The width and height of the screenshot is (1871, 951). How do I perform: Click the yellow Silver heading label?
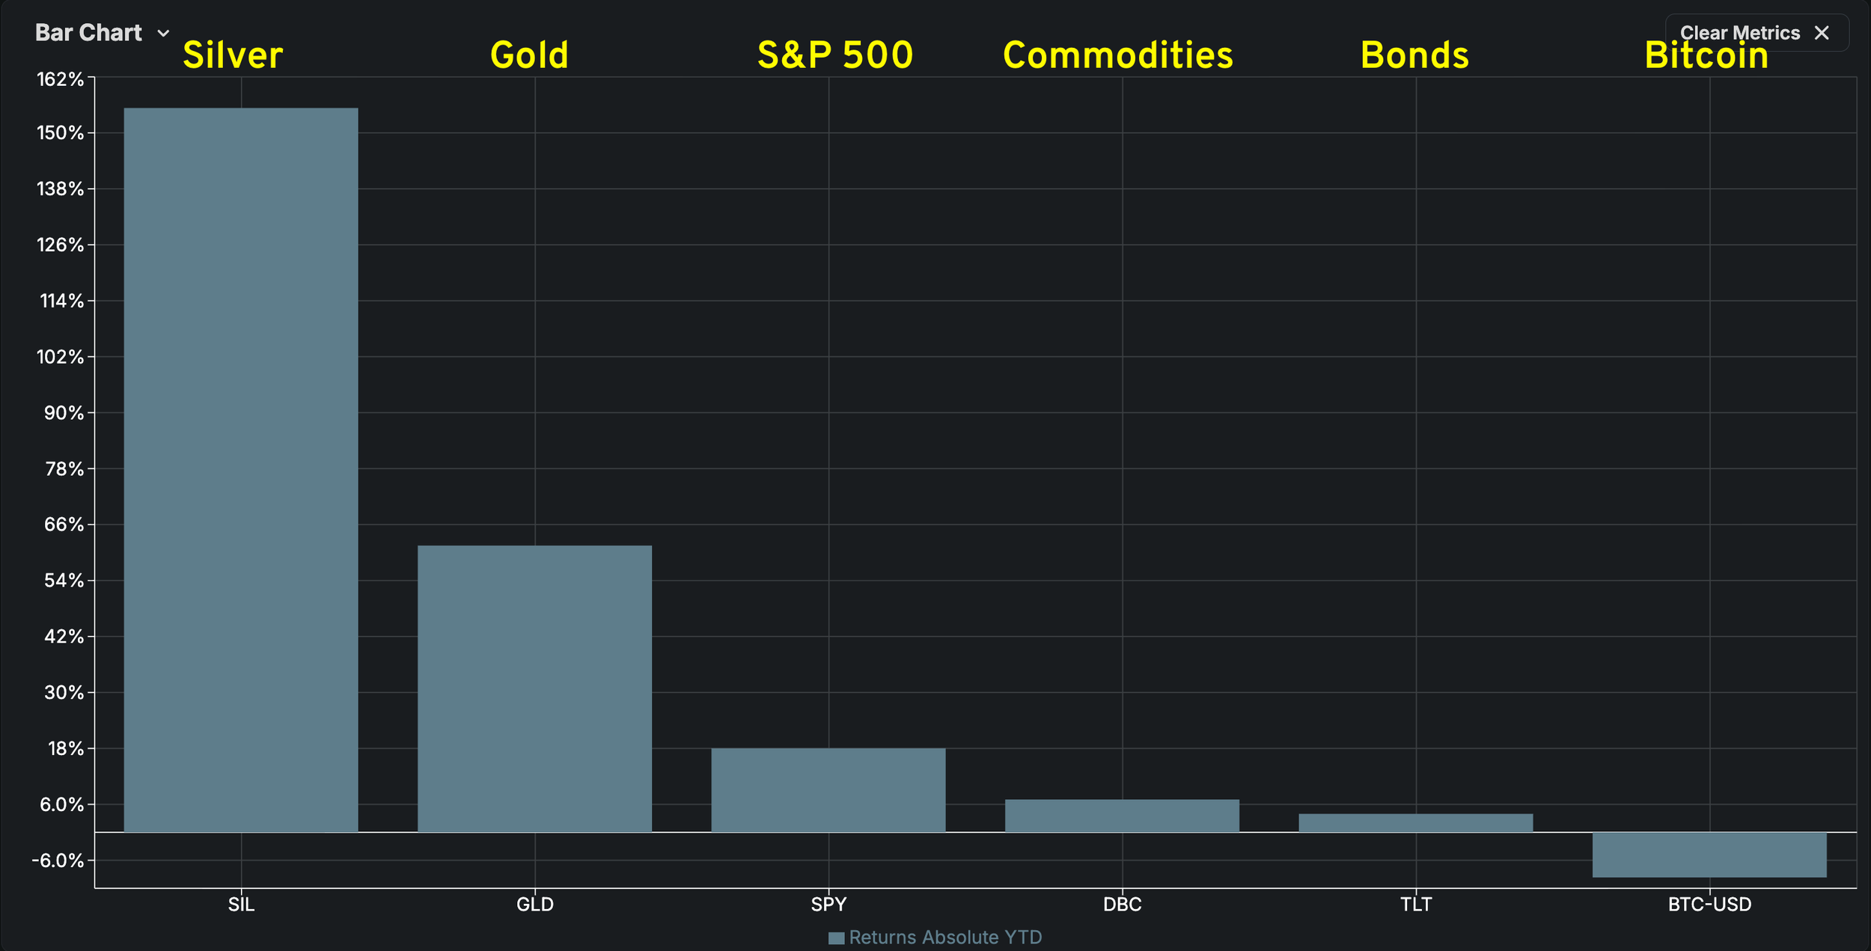pos(233,55)
